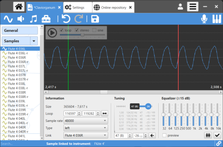Toggle the loop checkbox

click(62, 30)
